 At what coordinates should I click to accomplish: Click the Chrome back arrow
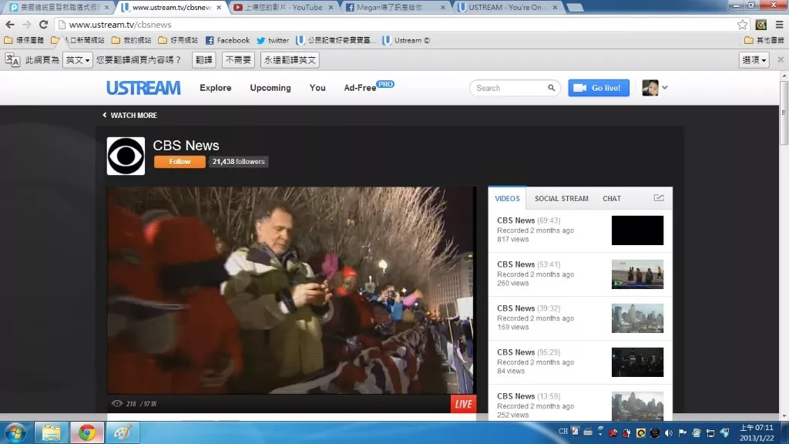point(10,24)
